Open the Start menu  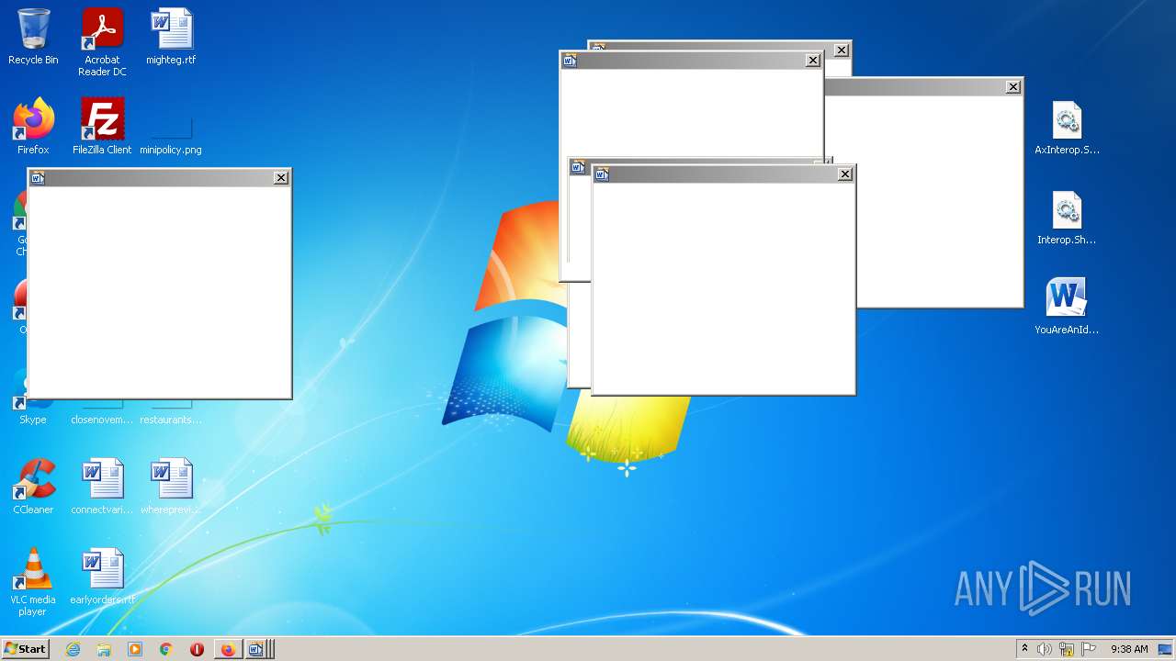26,648
